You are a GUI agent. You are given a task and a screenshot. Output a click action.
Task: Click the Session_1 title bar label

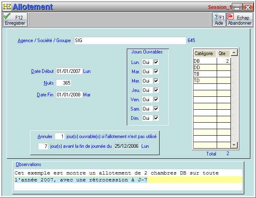point(220,7)
